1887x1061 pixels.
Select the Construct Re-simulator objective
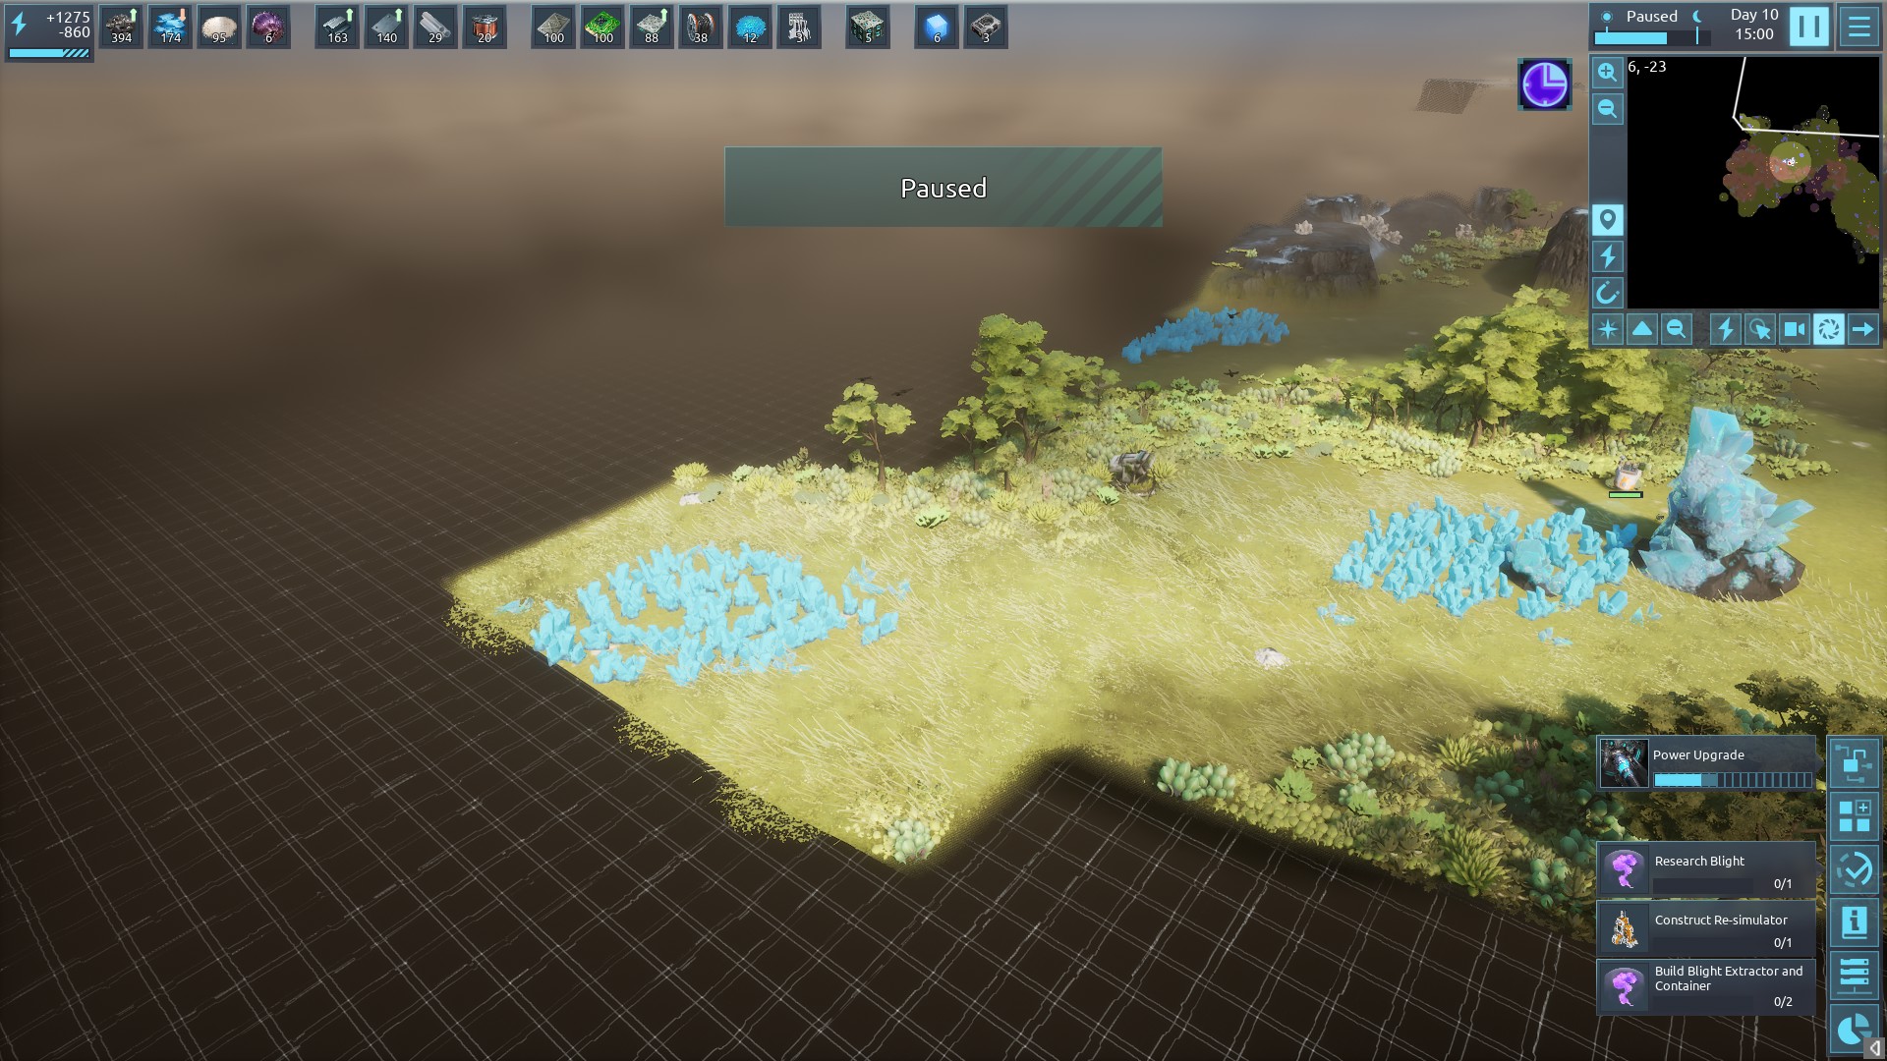point(1705,928)
